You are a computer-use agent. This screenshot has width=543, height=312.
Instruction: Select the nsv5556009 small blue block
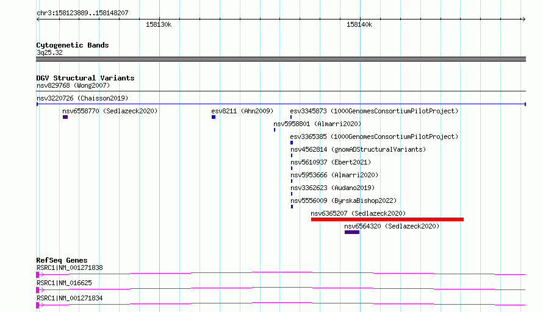coord(292,207)
